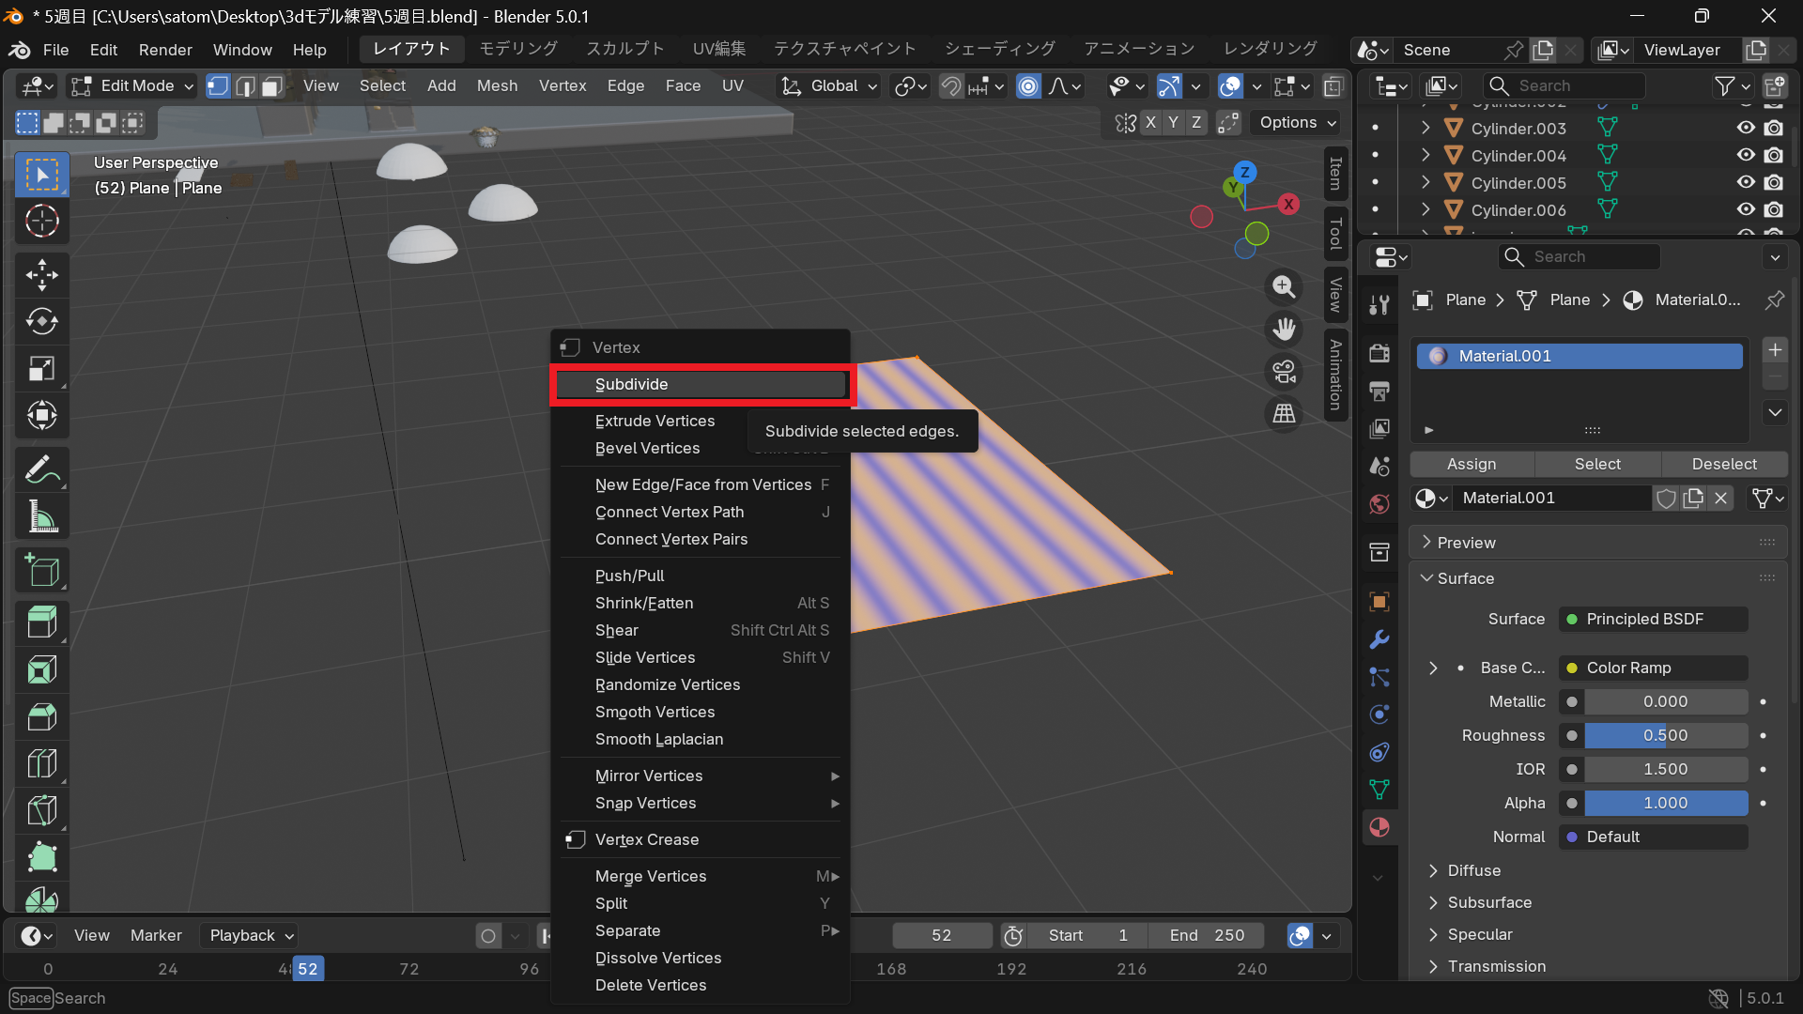Select the Measure ruler tool

pyautogui.click(x=41, y=516)
